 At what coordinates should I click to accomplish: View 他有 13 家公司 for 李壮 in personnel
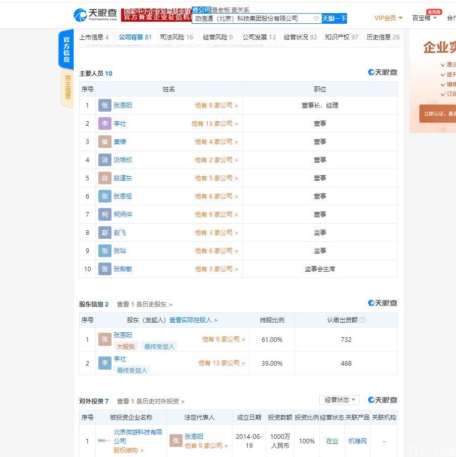click(x=214, y=124)
